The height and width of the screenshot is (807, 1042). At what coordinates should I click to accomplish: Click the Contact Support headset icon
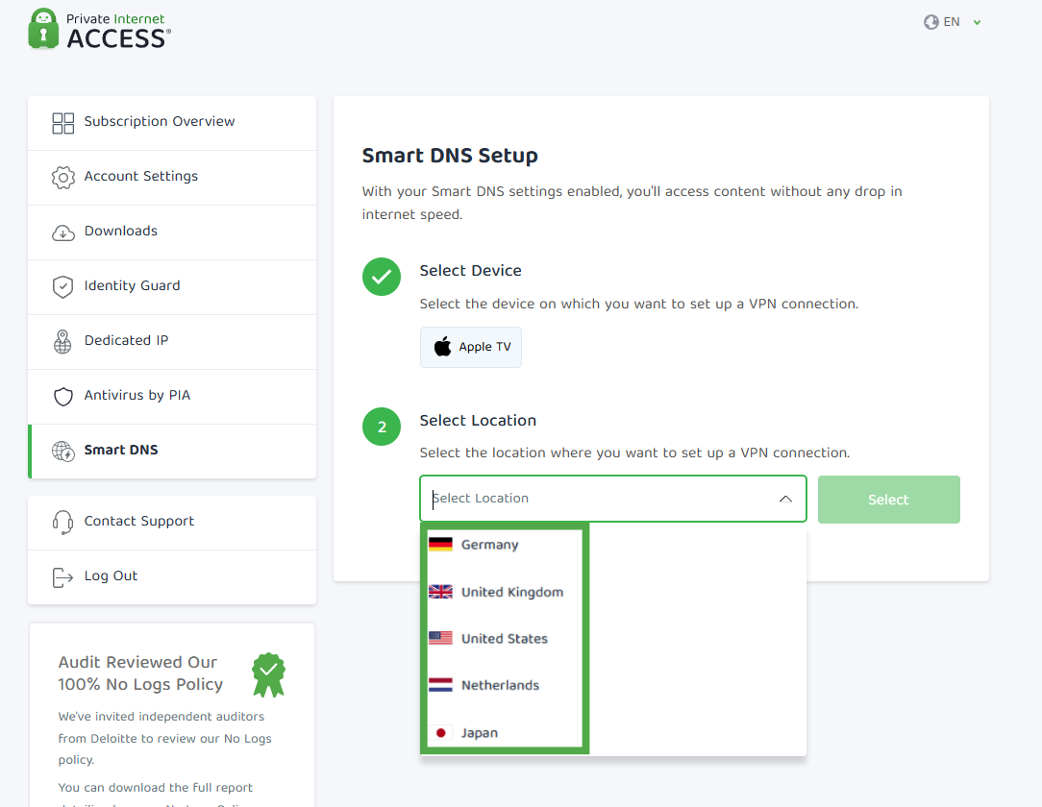tap(63, 522)
